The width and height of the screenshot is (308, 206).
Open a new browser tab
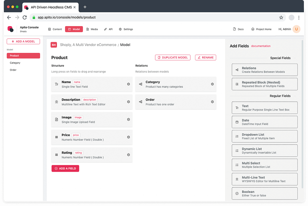[x=85, y=7]
